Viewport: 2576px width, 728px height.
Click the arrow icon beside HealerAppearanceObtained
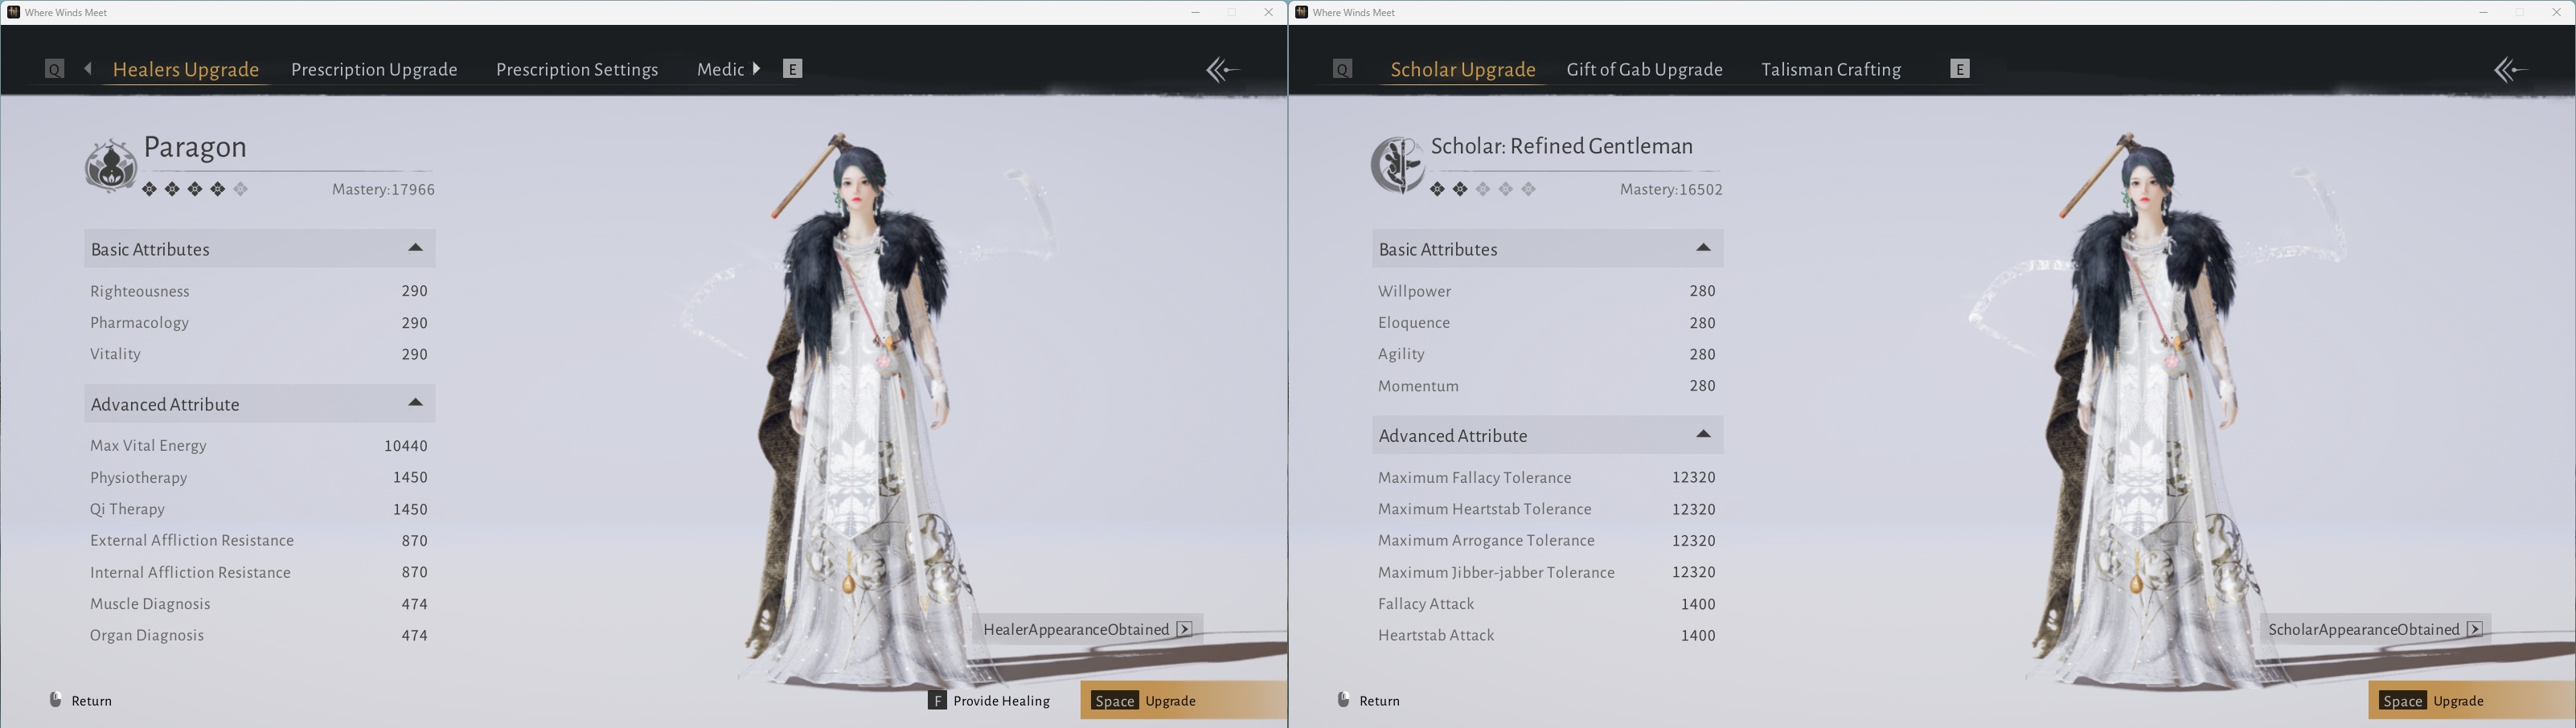point(1185,629)
